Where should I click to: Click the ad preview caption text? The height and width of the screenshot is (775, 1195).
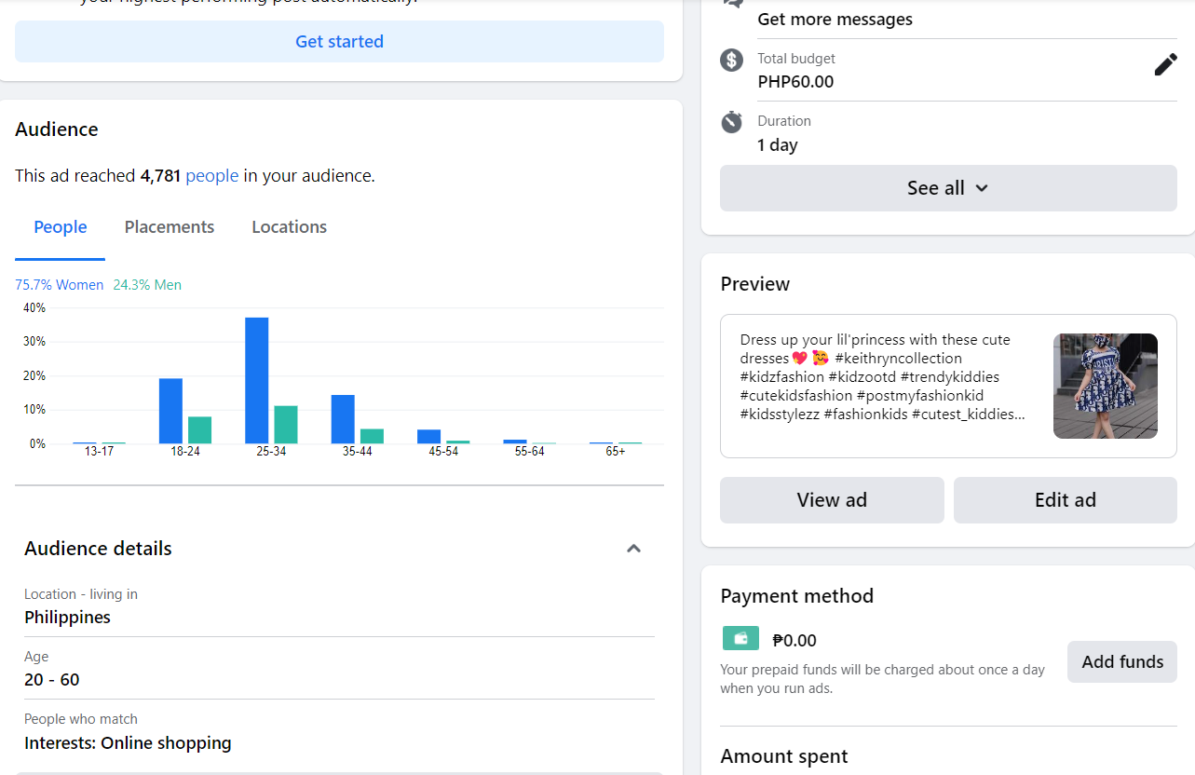(x=883, y=377)
